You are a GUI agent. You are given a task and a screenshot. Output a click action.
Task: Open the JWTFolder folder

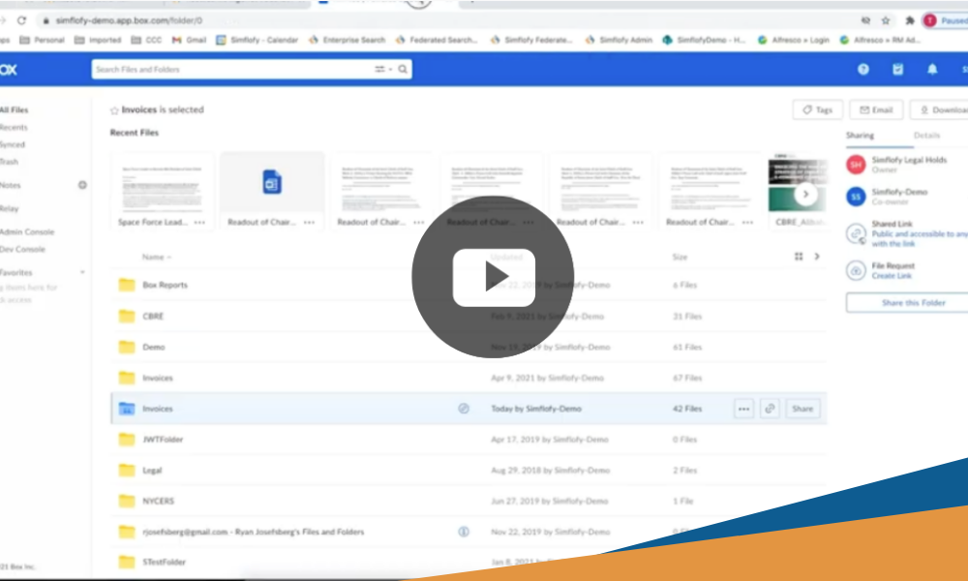[x=163, y=440]
